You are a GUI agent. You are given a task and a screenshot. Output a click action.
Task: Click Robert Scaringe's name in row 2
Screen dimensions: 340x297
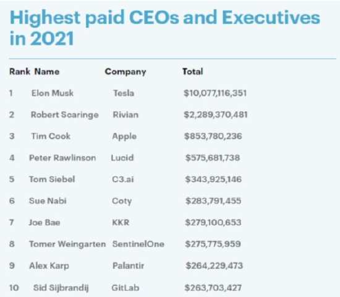point(65,115)
